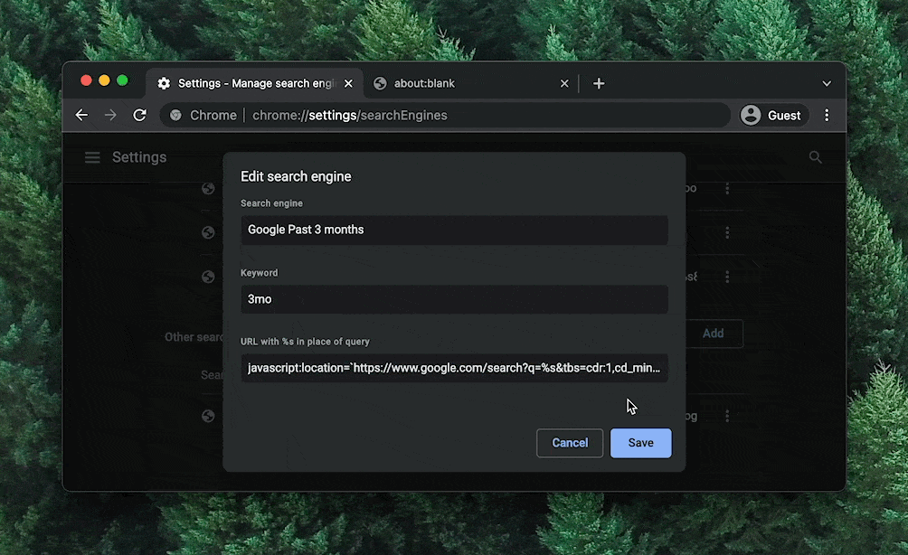Click the 'Edit search engine' dialog title
Viewport: 908px width, 555px height.
tap(296, 176)
